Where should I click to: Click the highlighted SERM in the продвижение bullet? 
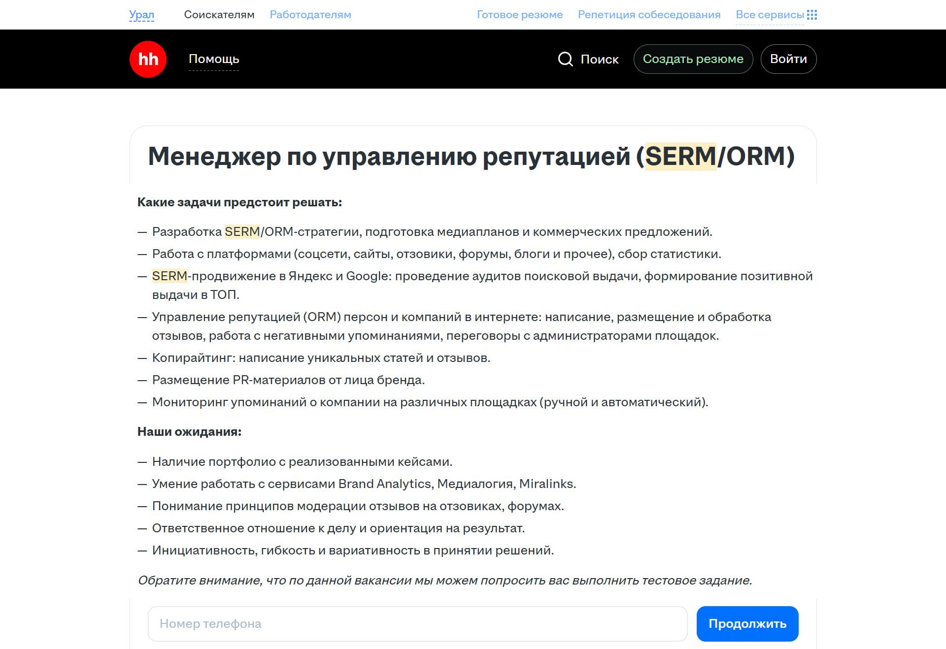(x=169, y=276)
